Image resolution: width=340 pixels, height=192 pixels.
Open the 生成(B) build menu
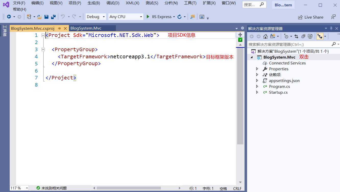94,3
